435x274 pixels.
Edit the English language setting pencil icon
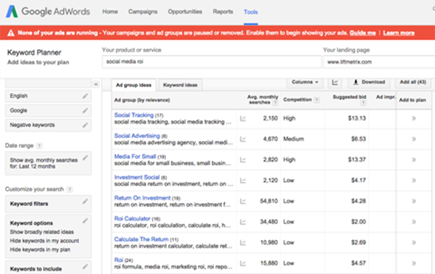(x=85, y=96)
